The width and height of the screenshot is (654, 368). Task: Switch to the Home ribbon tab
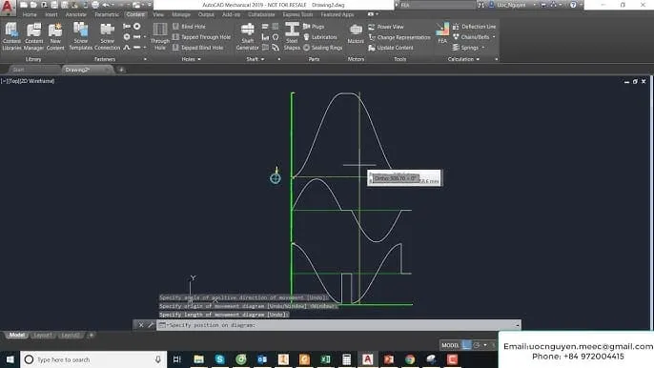tap(30, 14)
